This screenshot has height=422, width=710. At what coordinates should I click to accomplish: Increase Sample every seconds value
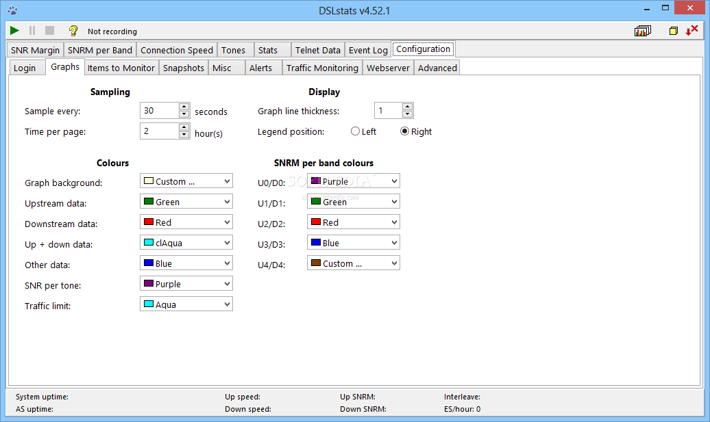click(x=184, y=107)
